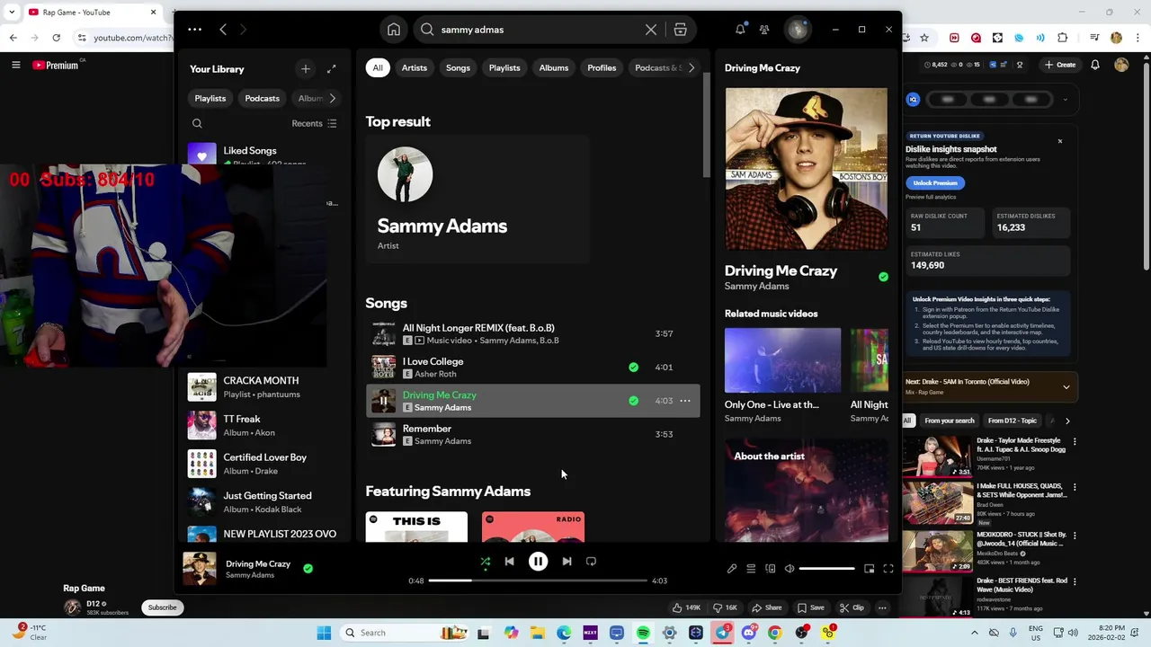Viewport: 1151px width, 647px height.
Task: Open Spotify profile avatar menu
Action: (798, 30)
